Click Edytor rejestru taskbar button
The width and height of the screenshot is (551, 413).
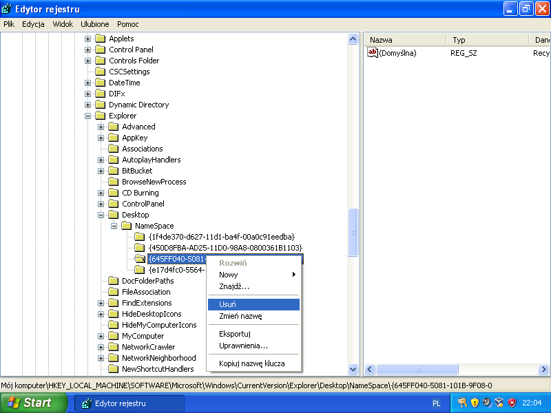tap(129, 403)
